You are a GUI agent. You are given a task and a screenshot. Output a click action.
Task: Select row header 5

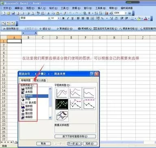(4, 56)
